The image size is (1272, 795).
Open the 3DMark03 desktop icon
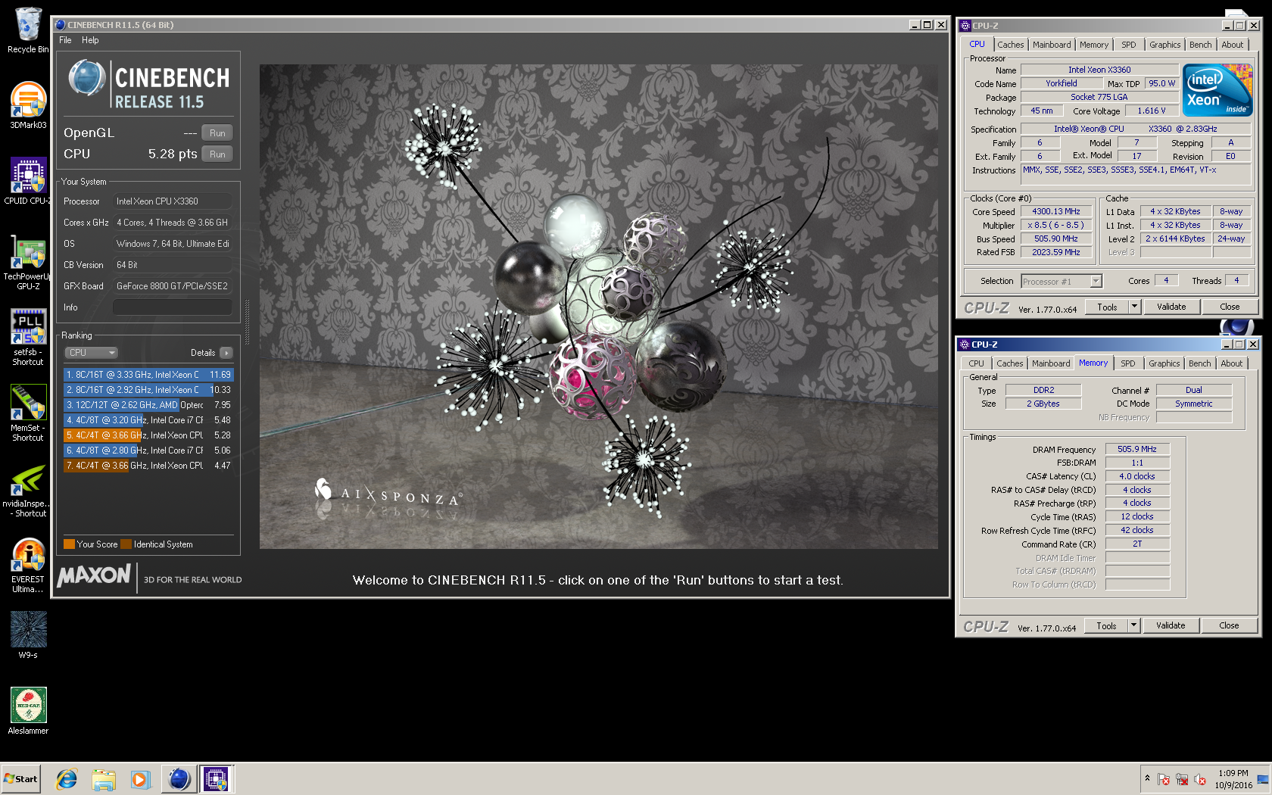point(28,105)
